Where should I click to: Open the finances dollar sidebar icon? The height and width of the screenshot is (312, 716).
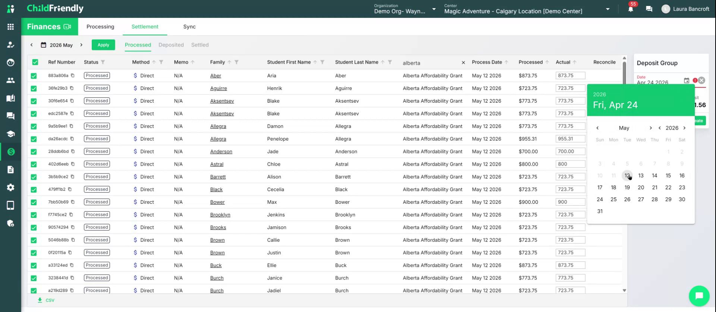(x=10, y=152)
